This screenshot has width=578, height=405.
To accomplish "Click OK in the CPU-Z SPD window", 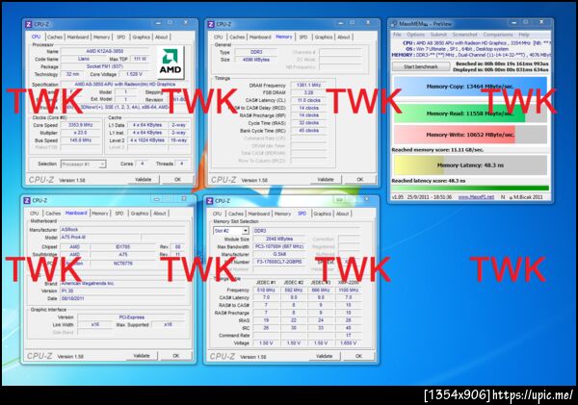I will [358, 356].
